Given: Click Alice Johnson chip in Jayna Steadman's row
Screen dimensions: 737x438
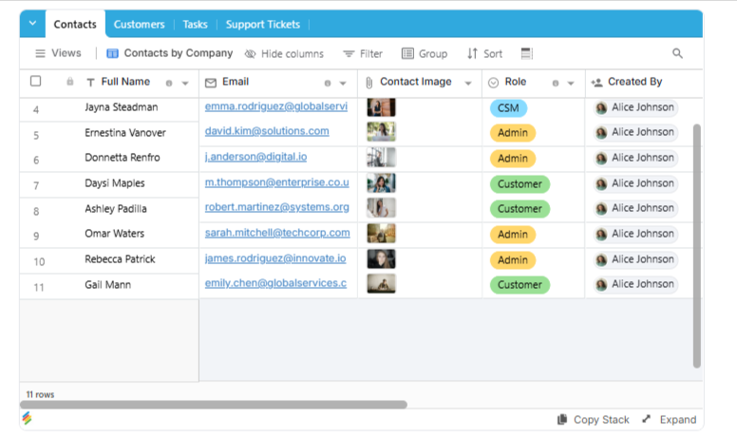Looking at the screenshot, I should (635, 107).
